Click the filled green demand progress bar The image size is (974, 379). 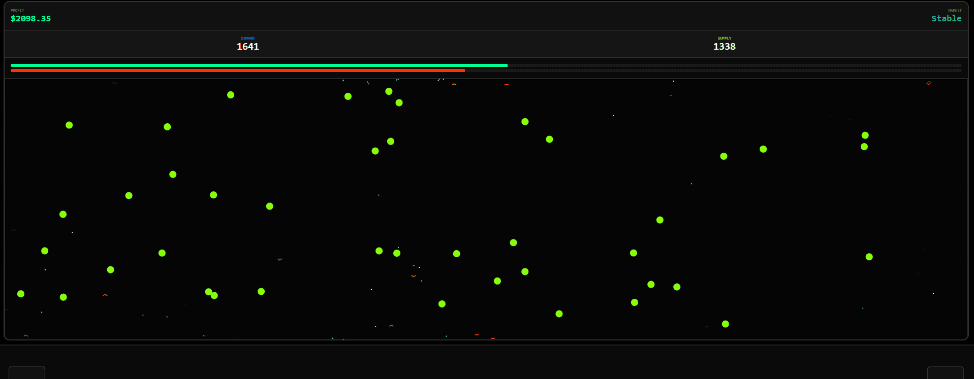[259, 65]
